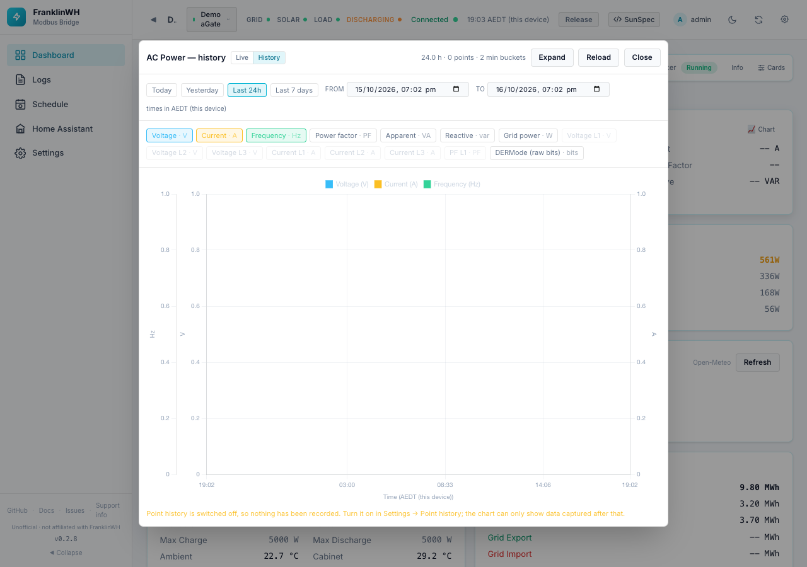Image resolution: width=807 pixels, height=567 pixels.
Task: Toggle the Voltage · V series chip
Action: tap(170, 135)
